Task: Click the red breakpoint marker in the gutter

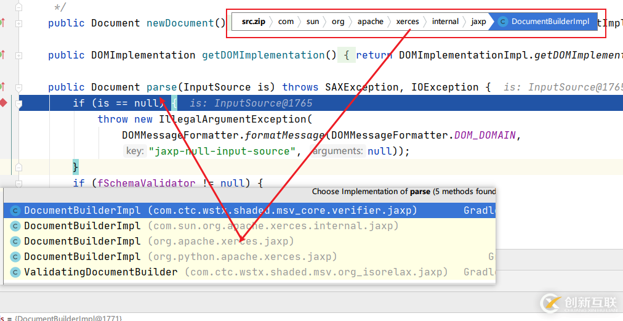Action: (3, 102)
